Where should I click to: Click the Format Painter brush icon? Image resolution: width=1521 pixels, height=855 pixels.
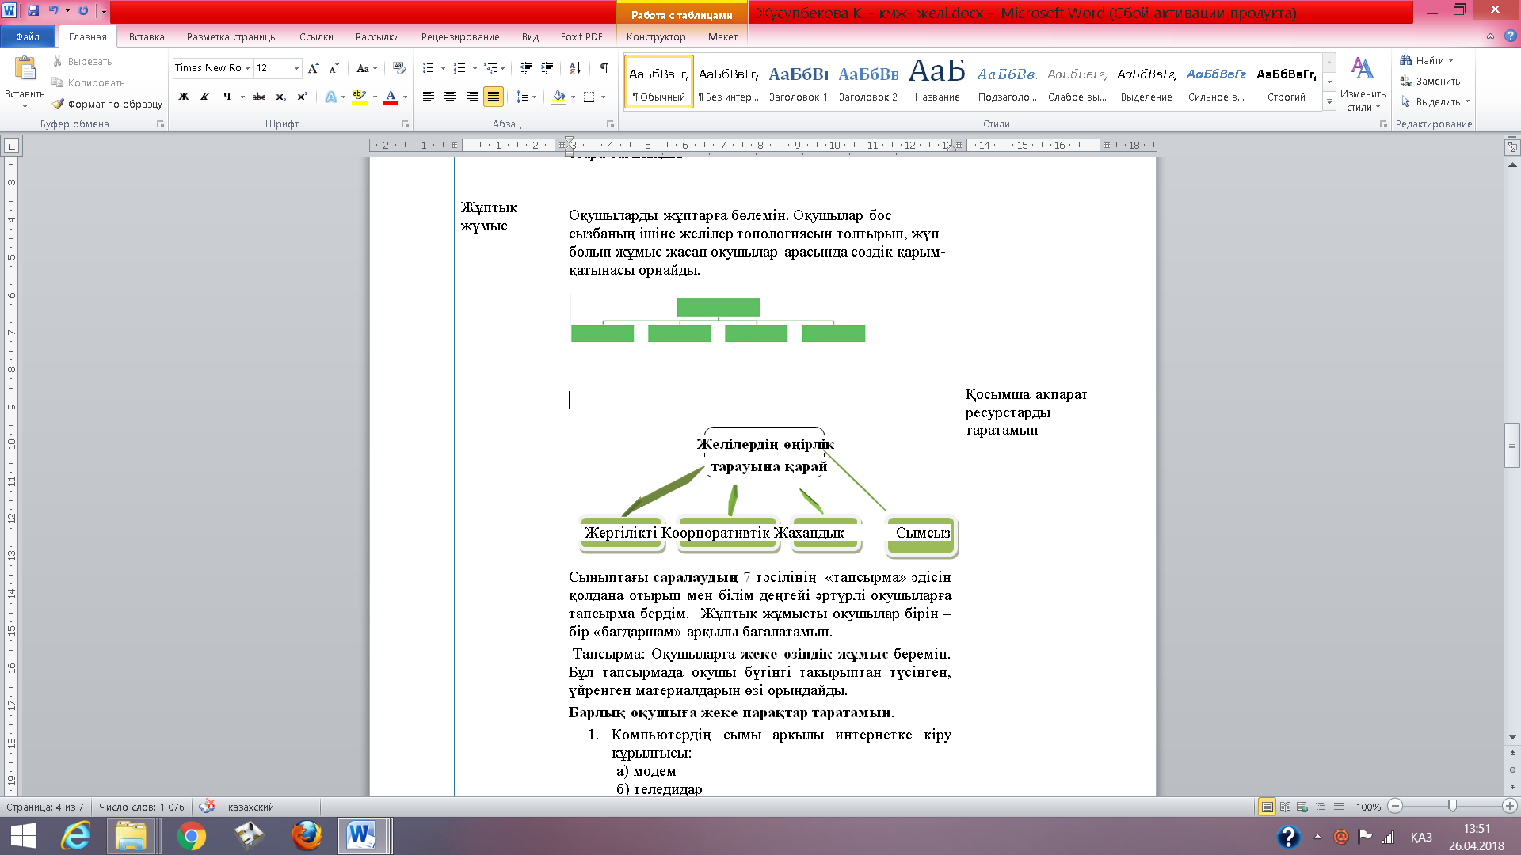click(x=59, y=104)
